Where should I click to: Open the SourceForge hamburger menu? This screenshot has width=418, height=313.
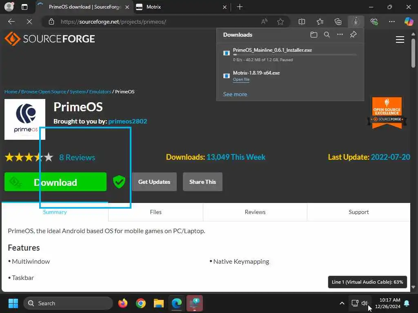(400, 40)
